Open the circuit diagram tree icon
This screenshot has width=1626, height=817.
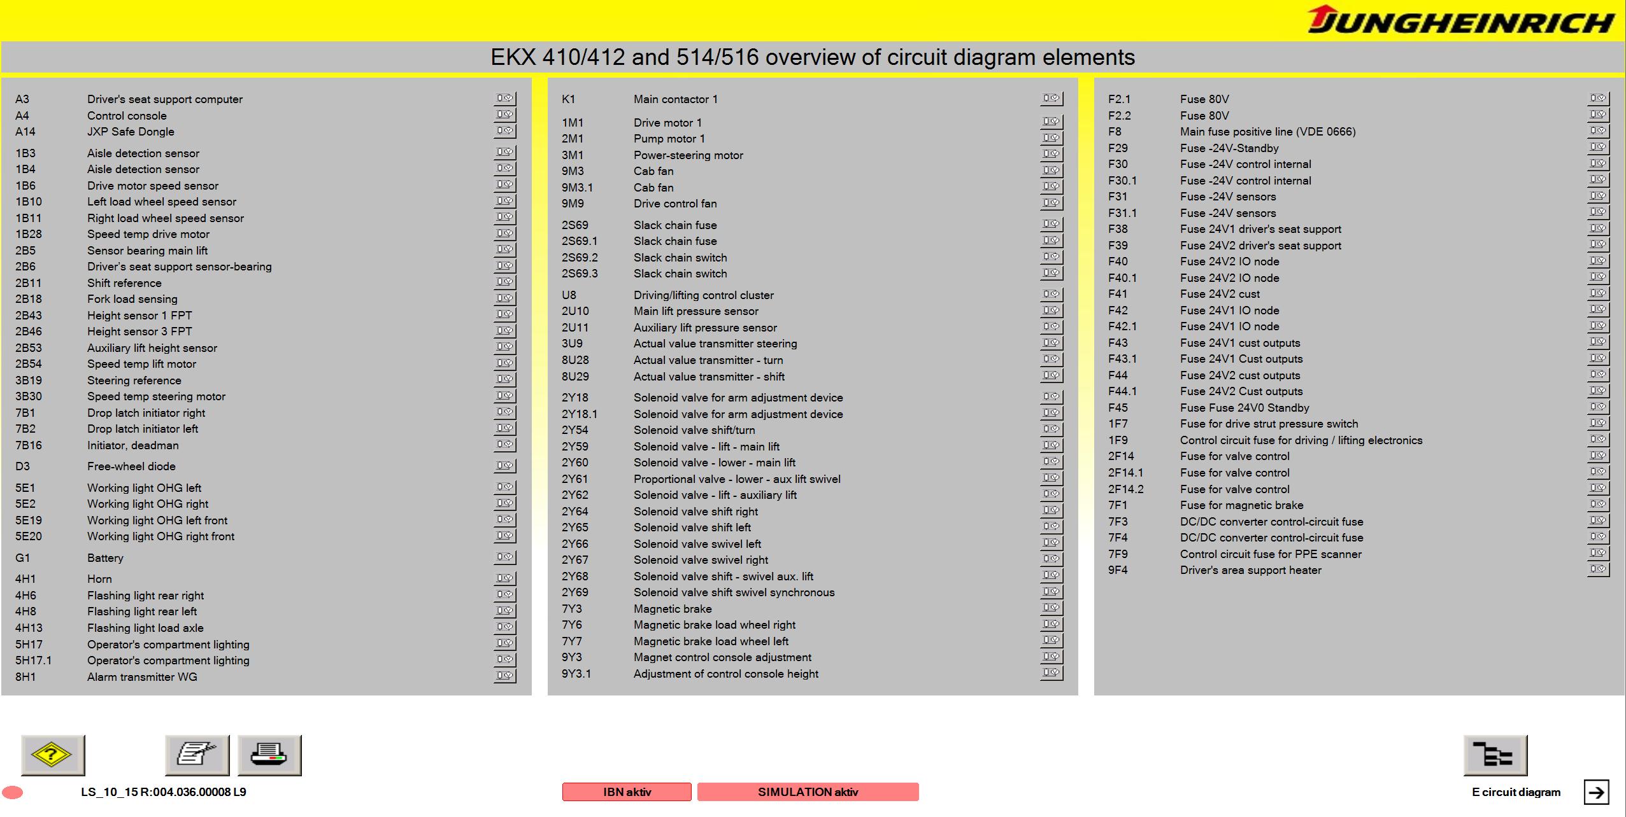(1495, 755)
